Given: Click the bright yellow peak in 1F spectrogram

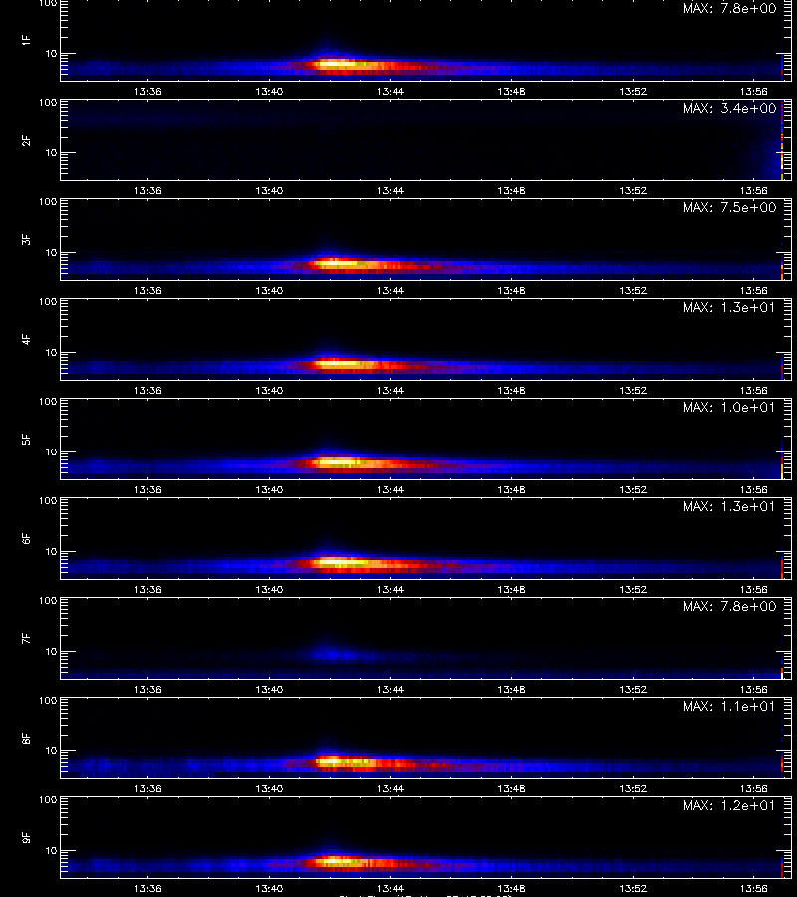Looking at the screenshot, I should point(338,64).
